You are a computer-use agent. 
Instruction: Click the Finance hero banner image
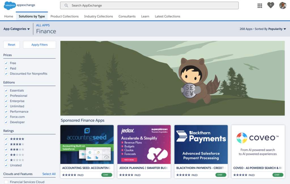[172, 78]
